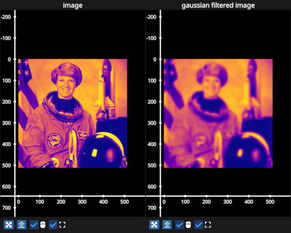The width and height of the screenshot is (291, 233).
Task: Click y-axis tick label -200 in image subplot
Action: tap(6, 17)
